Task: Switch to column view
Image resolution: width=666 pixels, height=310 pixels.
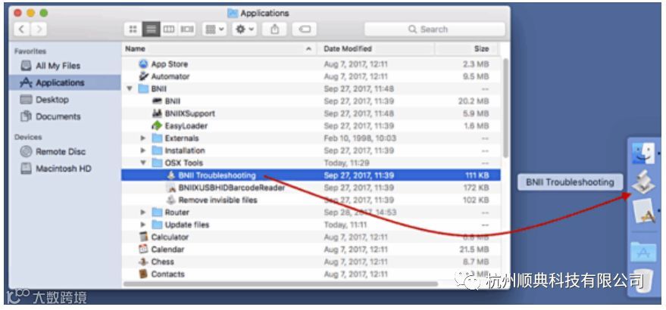Action: click(x=169, y=29)
